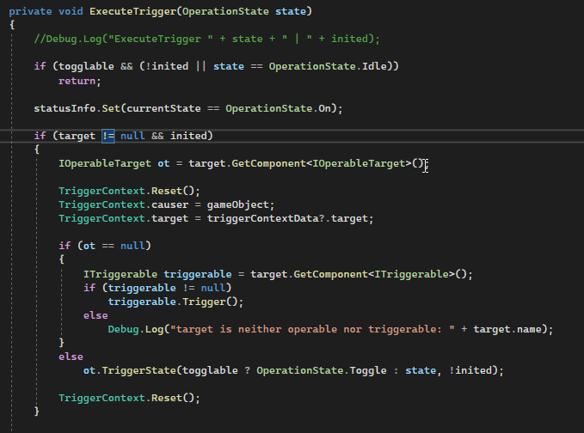Click OperationState.Toggle in the ternary expression
584x433 pixels.
point(317,369)
